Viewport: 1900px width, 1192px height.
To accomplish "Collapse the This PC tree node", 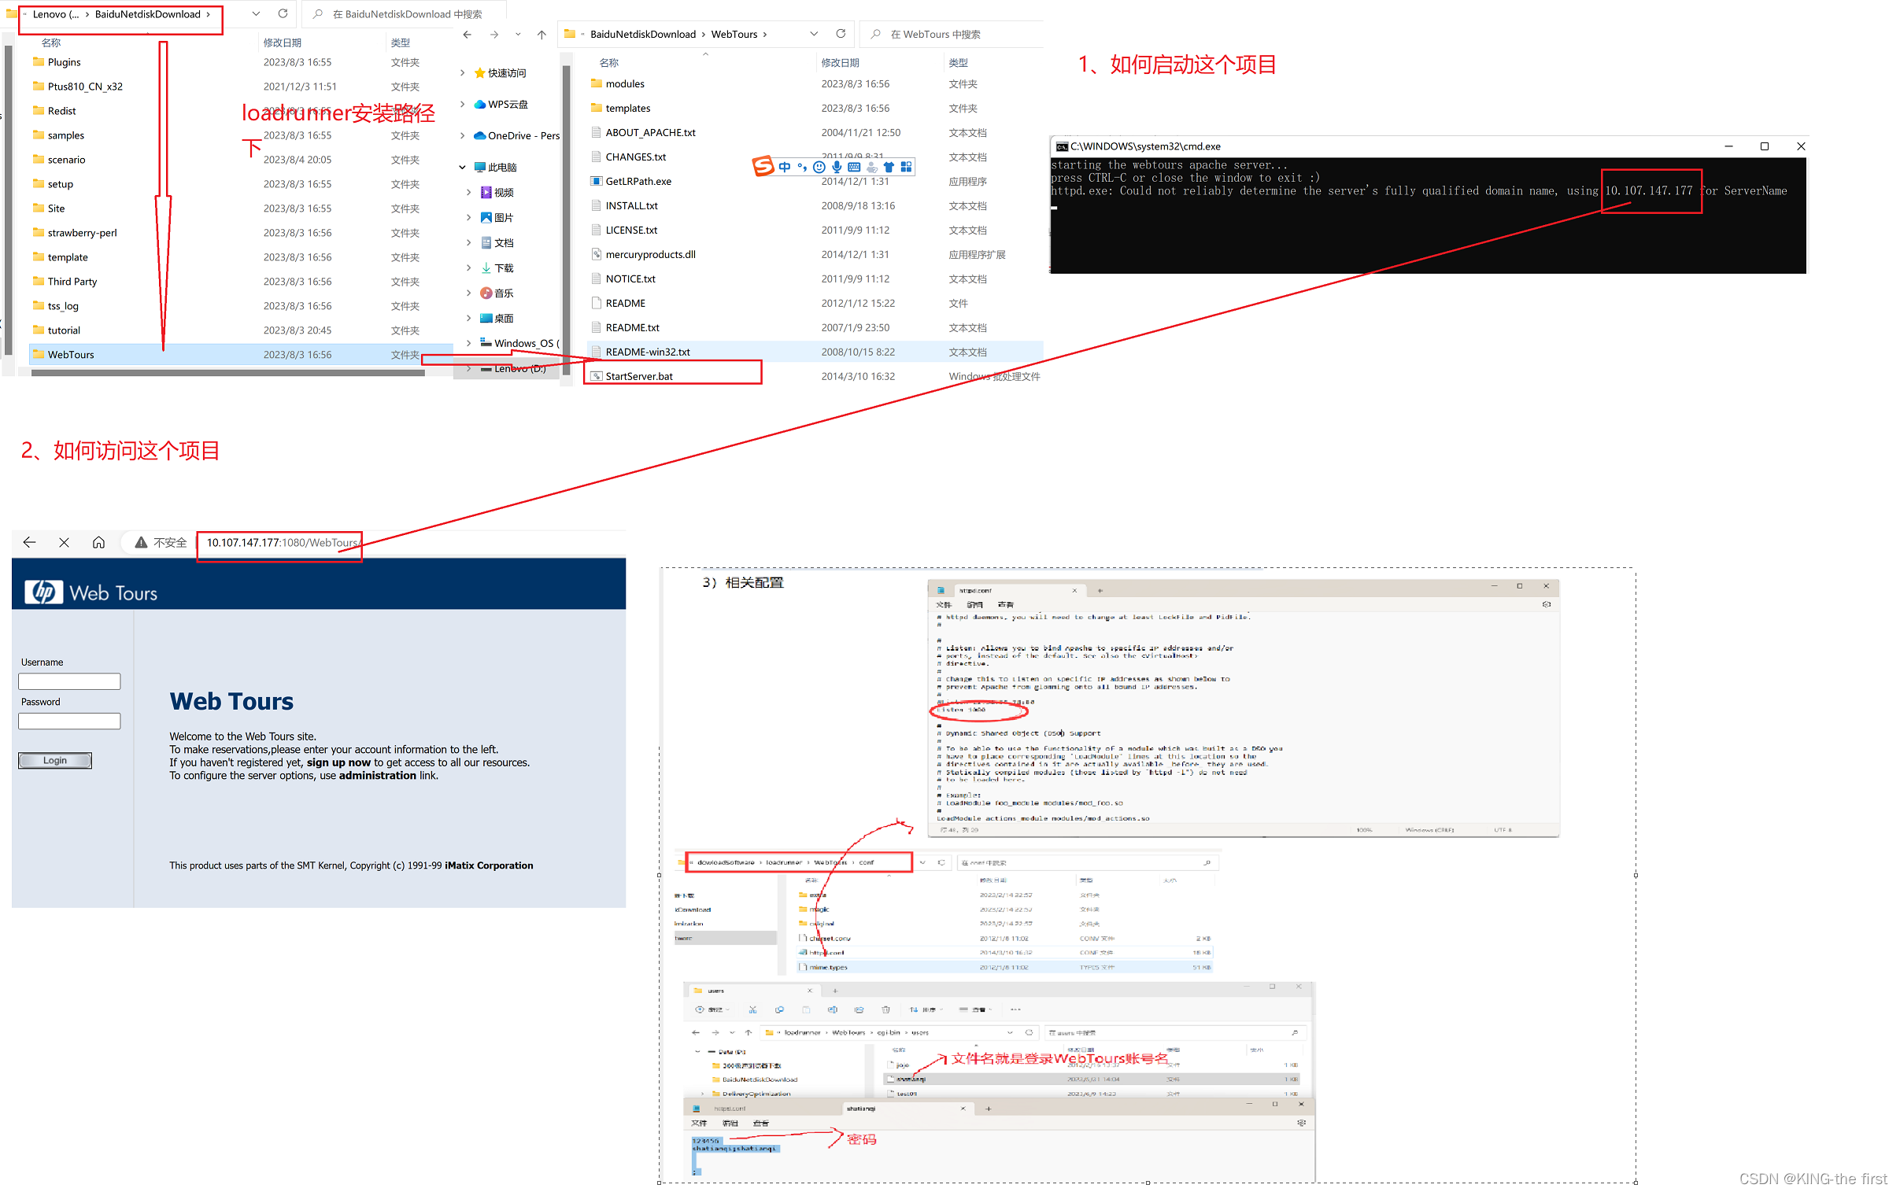I will [x=463, y=167].
